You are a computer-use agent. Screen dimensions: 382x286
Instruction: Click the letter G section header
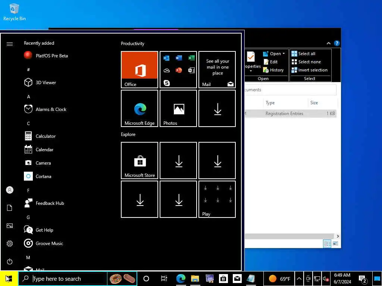(x=28, y=217)
